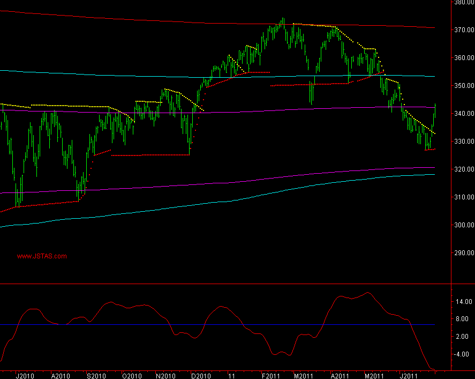Click the www.JSTAS.com watermark link

click(42, 256)
